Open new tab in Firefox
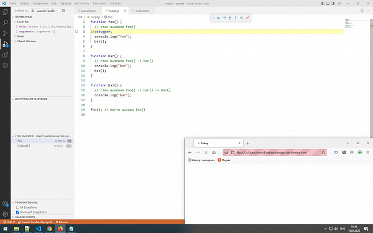 (x=247, y=143)
